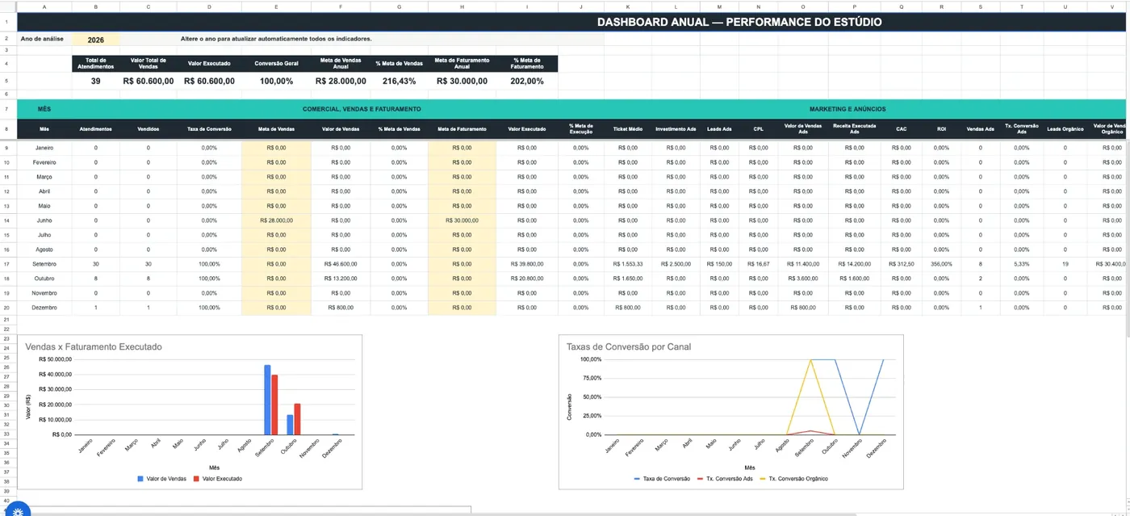Screen dimensions: 1130x516
Task: Select the "Vendidos" column header cell
Action: tap(149, 128)
